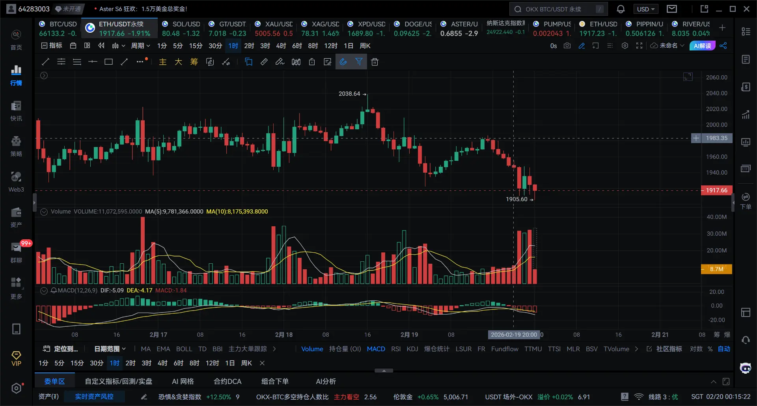
Task: Collapse the MACD indicator pane
Action: pos(44,291)
